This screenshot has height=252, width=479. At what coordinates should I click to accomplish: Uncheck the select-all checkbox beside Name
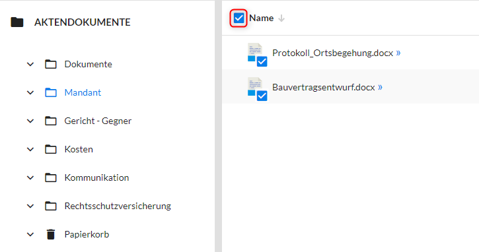coord(239,18)
